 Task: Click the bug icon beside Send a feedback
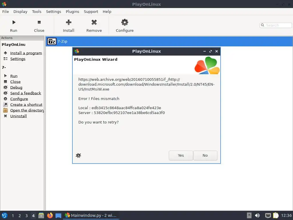click(5, 93)
